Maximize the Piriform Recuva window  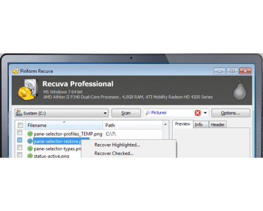[232, 71]
